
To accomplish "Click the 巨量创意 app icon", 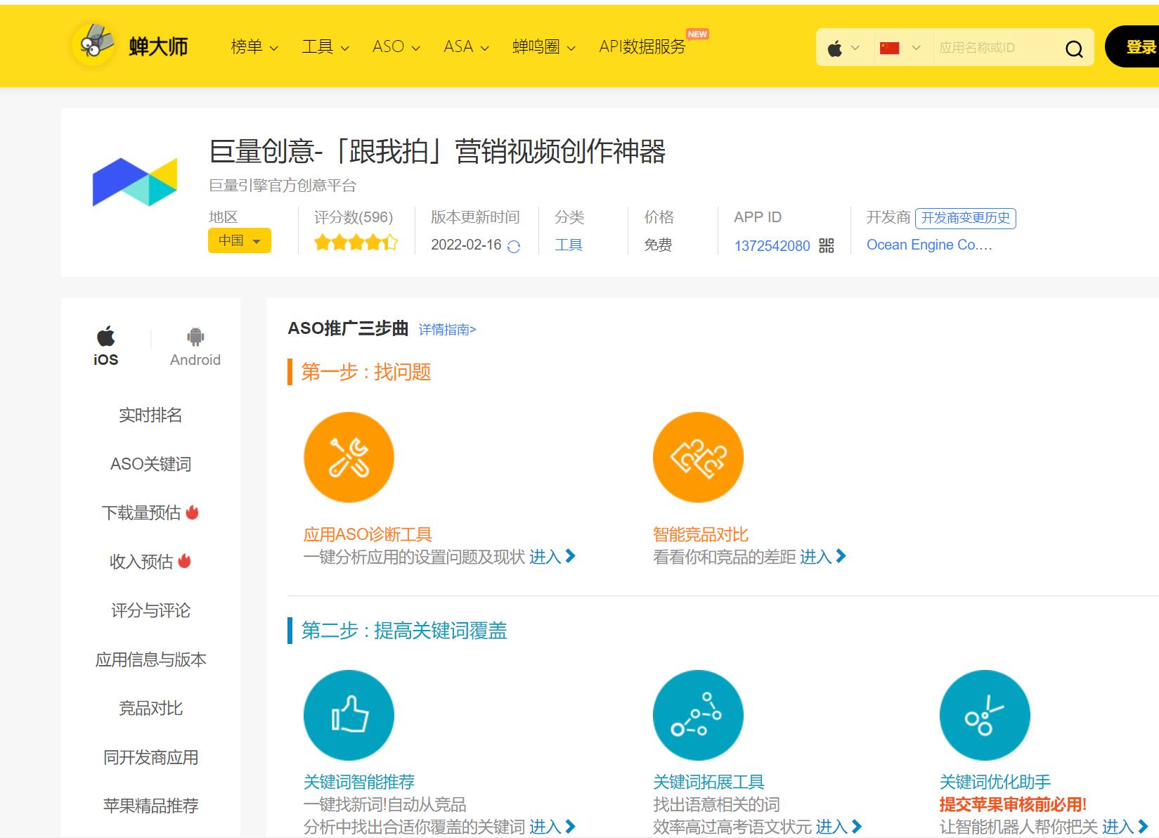I will tap(135, 182).
